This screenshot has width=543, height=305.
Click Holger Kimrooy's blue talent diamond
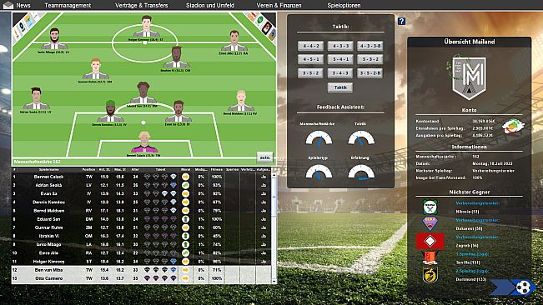tap(173, 262)
